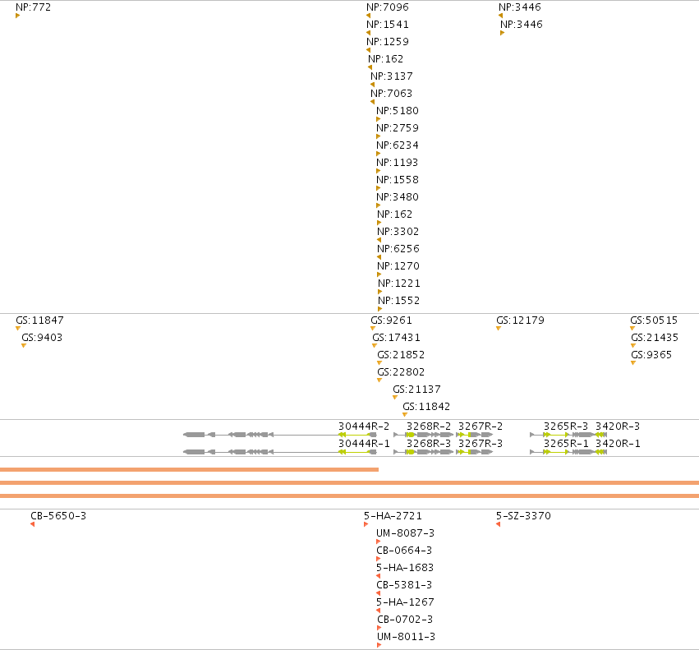Open the GS:9403 feature

(42, 338)
